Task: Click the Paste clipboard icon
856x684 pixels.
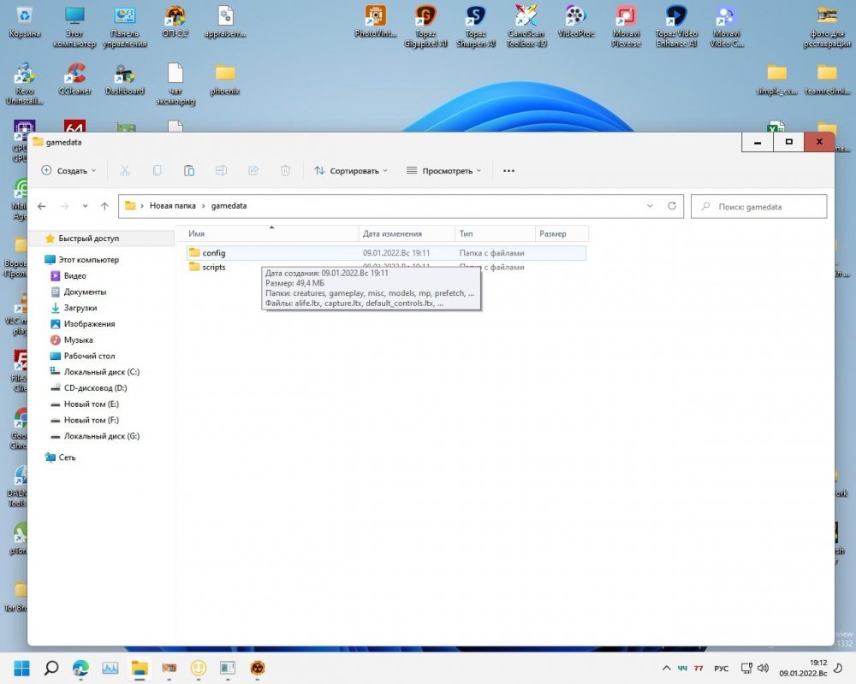Action: pyautogui.click(x=189, y=171)
